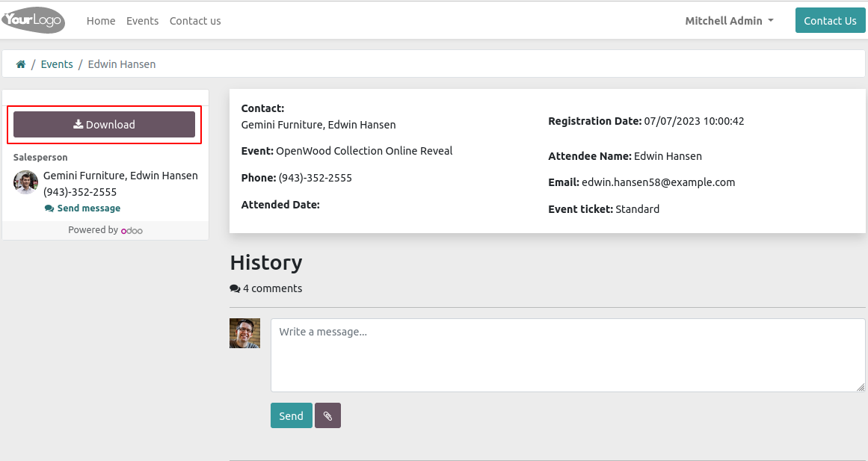
Task: Click the 4 comments text
Action: pos(272,288)
